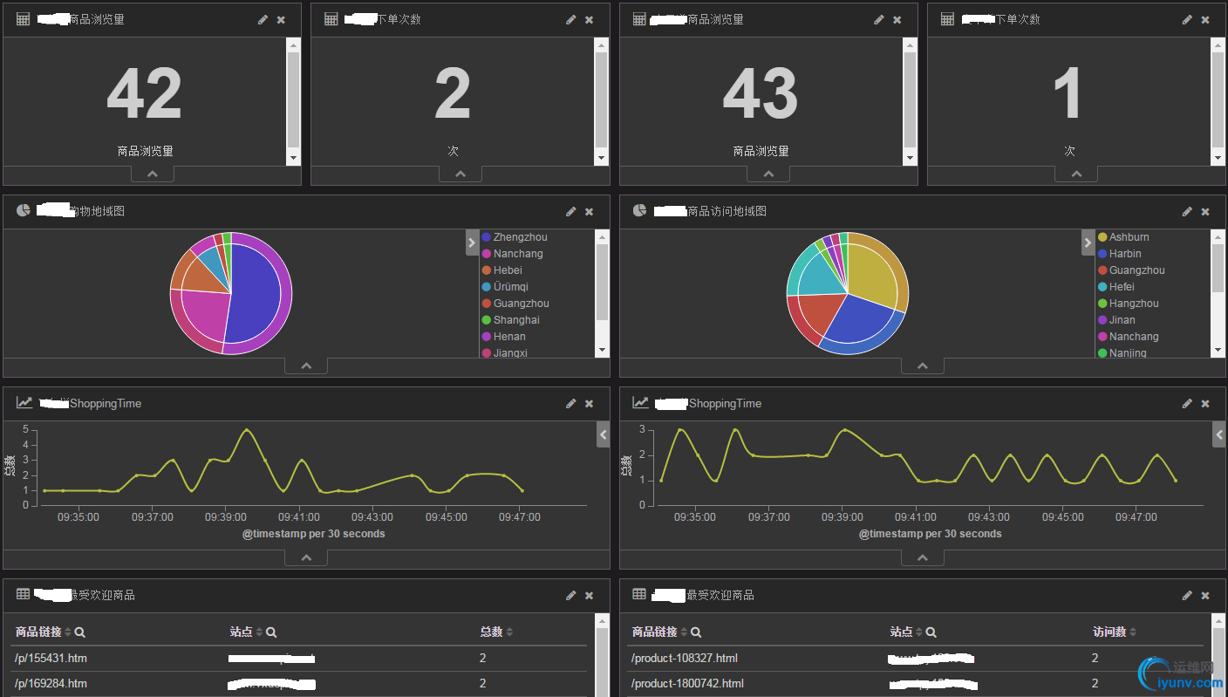Click Shanghai legend entry

(x=516, y=320)
